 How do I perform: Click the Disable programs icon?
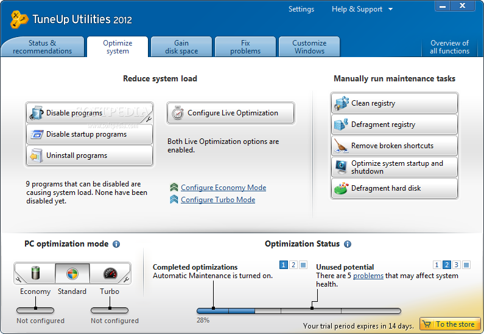click(x=37, y=113)
